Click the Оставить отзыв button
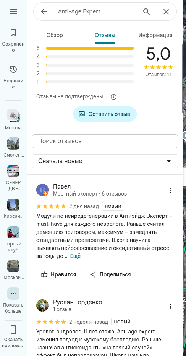Viewport: 186px width, 356px height. point(105,114)
